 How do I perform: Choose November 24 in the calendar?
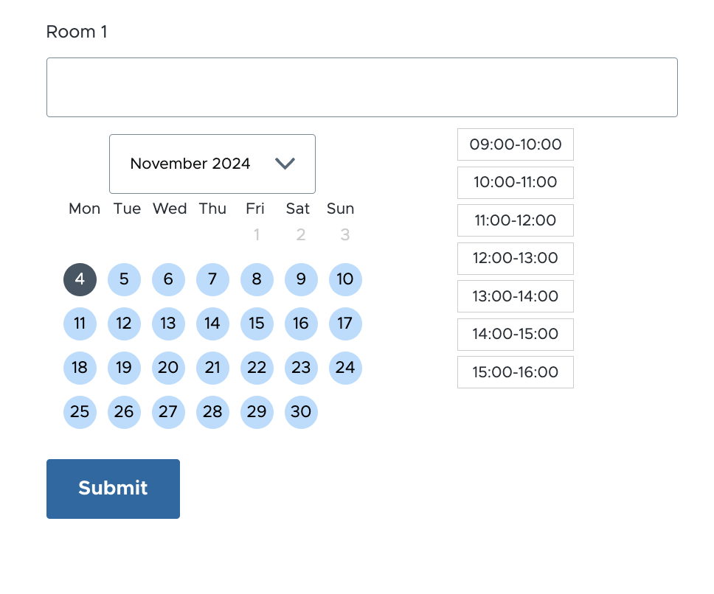(345, 368)
